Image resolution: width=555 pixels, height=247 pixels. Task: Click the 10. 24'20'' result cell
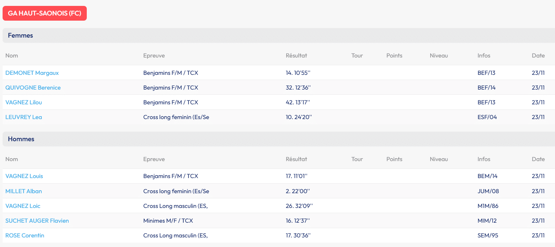coord(299,117)
